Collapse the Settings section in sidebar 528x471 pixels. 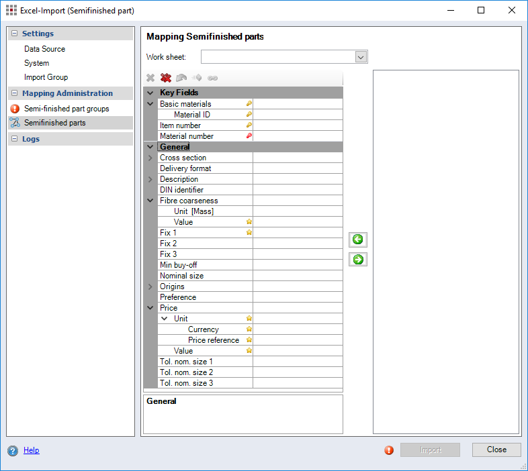[14, 34]
